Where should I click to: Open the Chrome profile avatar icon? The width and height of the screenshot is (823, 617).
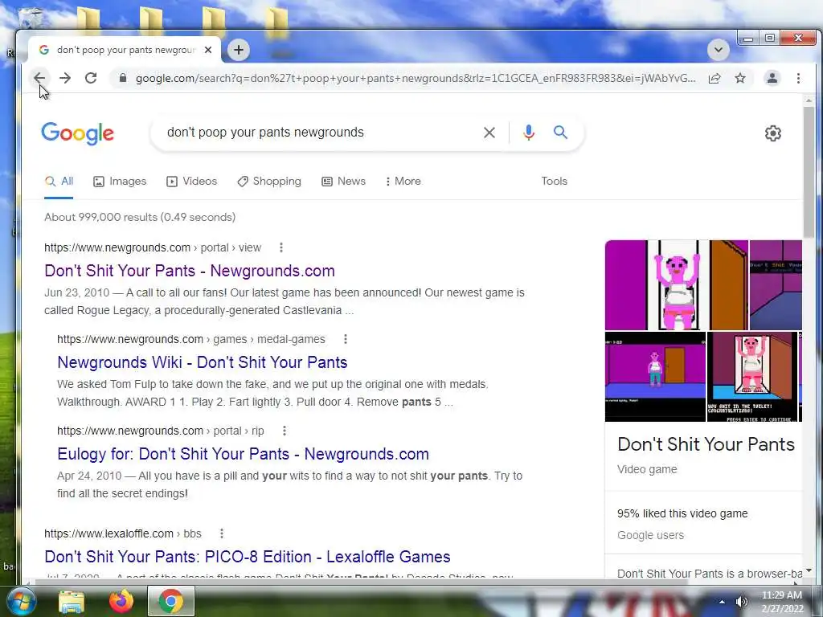click(x=772, y=78)
